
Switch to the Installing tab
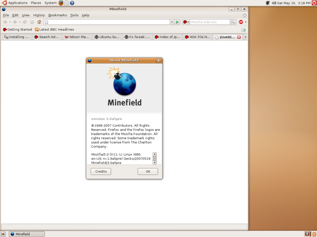tap(17, 37)
